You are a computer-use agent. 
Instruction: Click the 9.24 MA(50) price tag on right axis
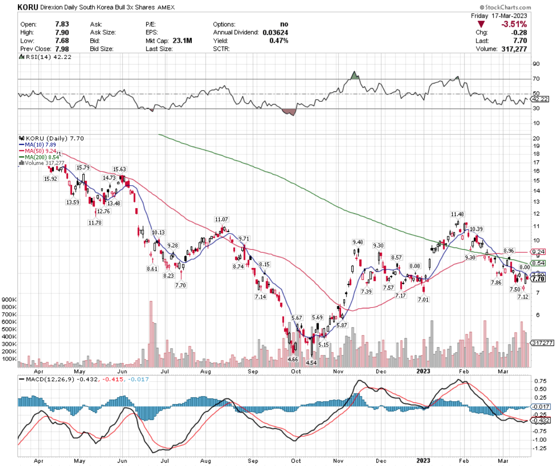point(538,252)
